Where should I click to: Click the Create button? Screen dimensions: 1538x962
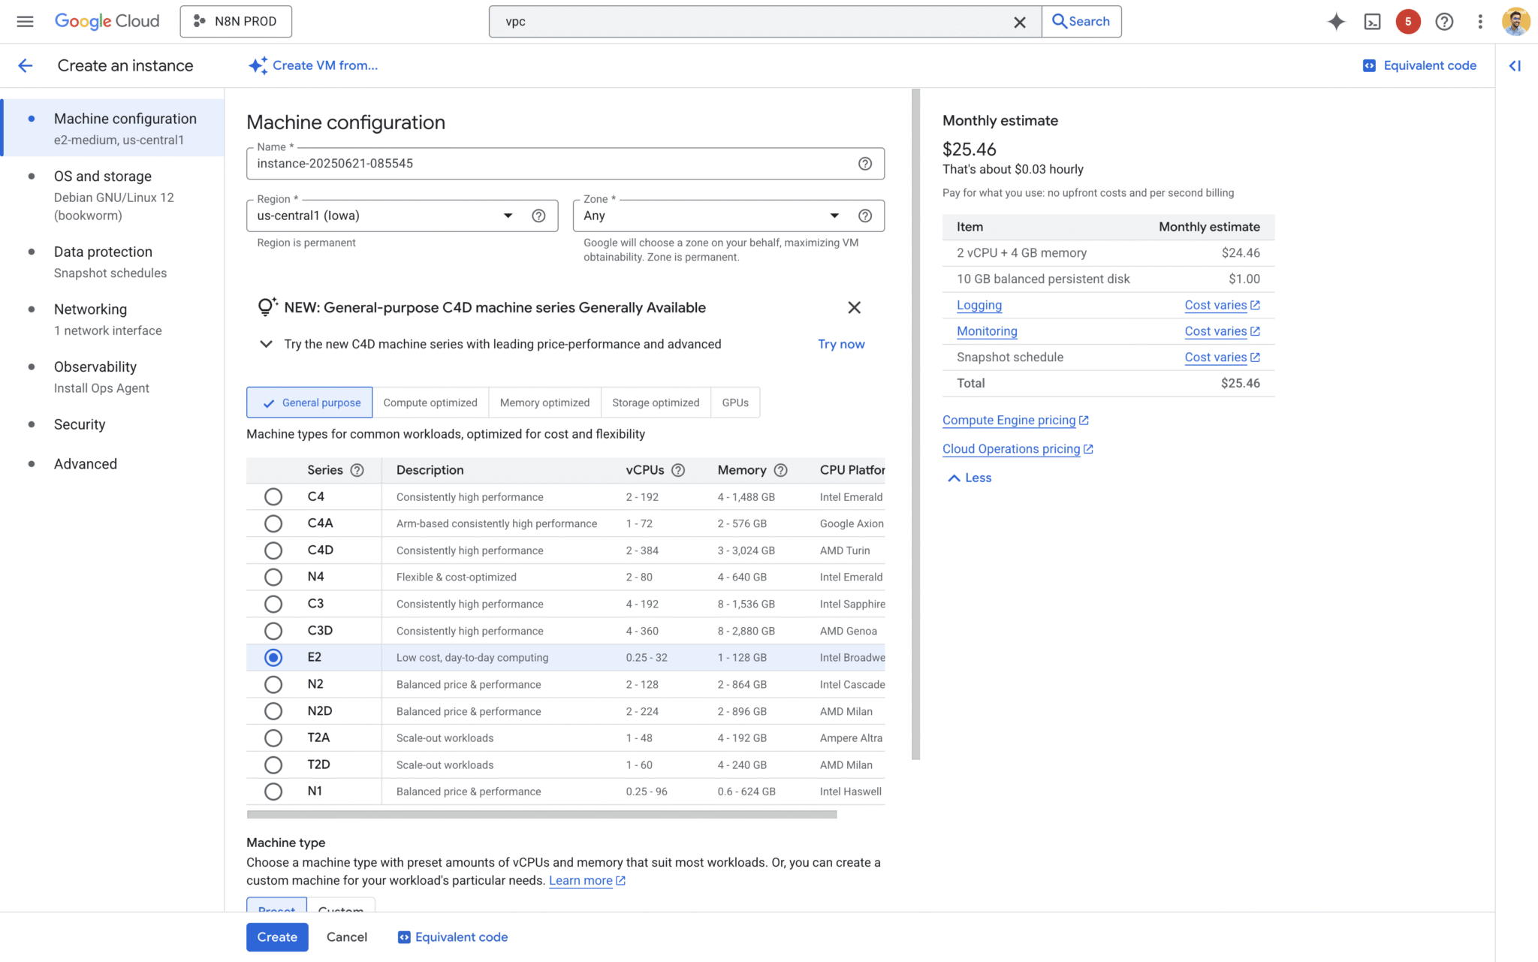pyautogui.click(x=276, y=936)
